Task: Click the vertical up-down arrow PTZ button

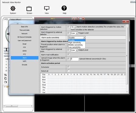Action: coord(6,50)
